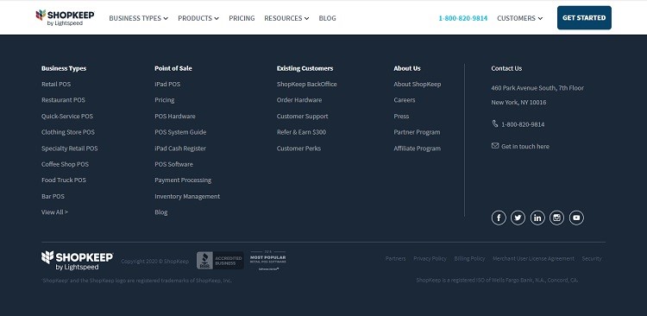Open Affiliate Program link

[x=418, y=149]
